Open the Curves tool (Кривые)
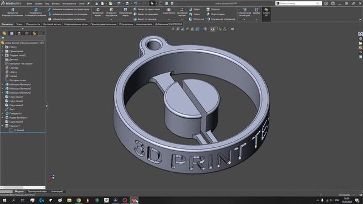This screenshot has height=204, width=363. tap(256, 11)
